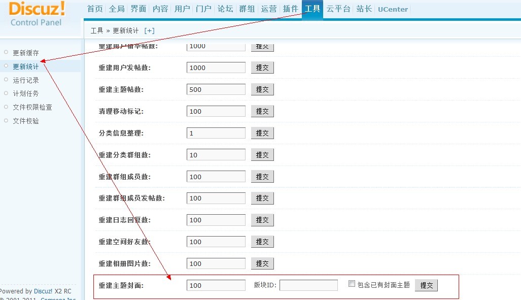Click the 分类信息整理 input field

216,133
